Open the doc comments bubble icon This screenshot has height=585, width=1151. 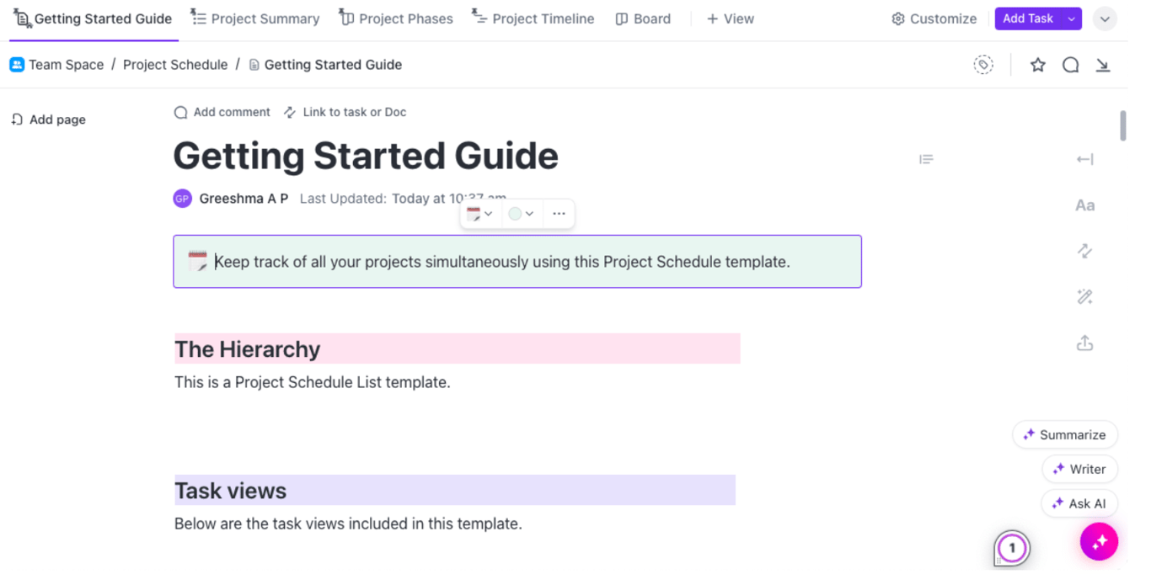(1070, 65)
